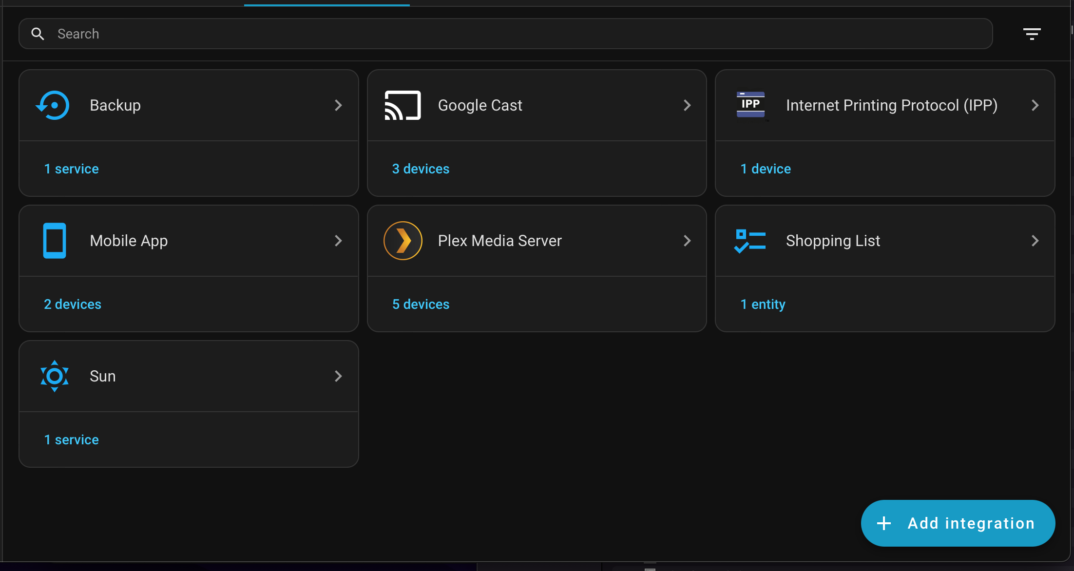Click the Google Cast icon

pyautogui.click(x=403, y=105)
